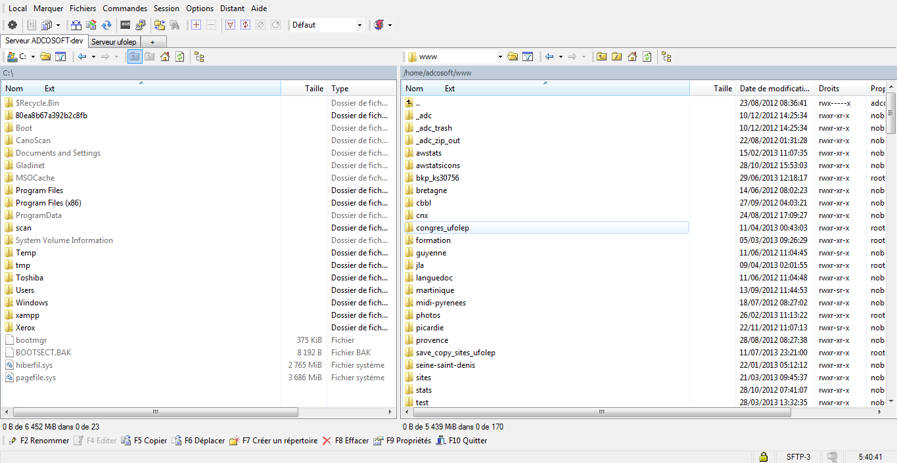Toggle local directory tree icon

(x=200, y=56)
